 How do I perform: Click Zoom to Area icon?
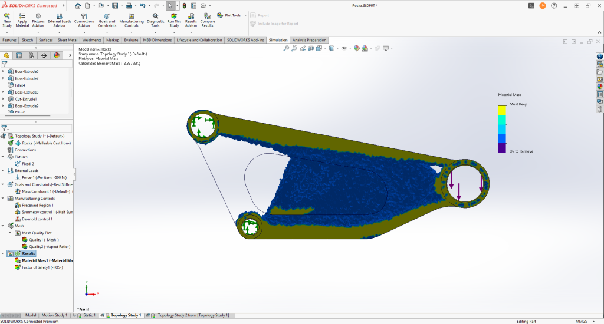coord(294,48)
